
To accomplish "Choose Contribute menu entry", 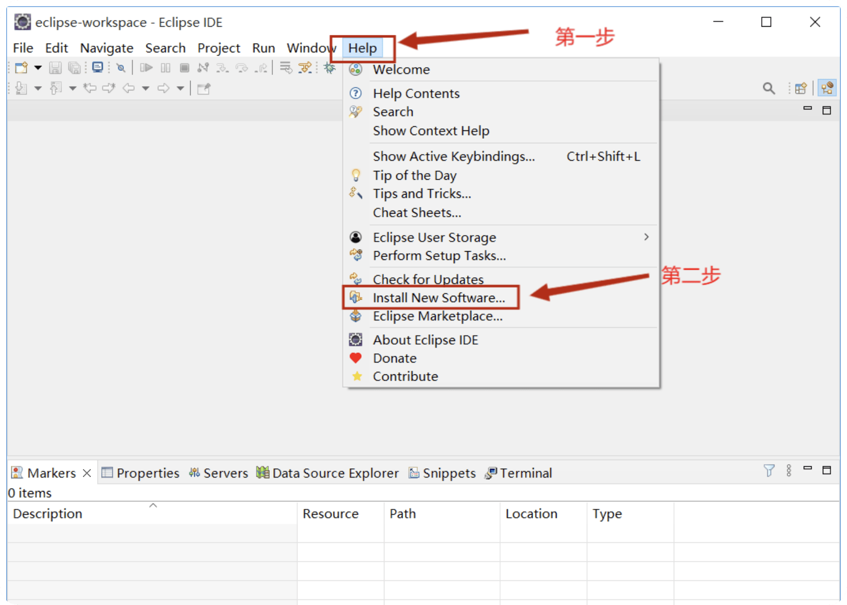I will point(501,376).
